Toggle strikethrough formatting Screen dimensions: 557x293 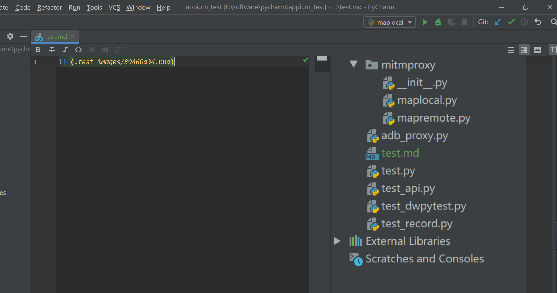[52, 50]
